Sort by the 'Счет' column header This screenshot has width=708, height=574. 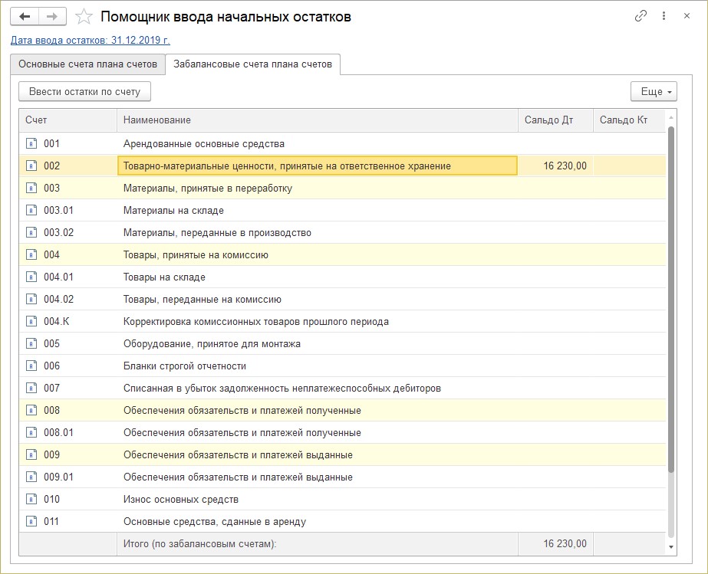[68, 120]
